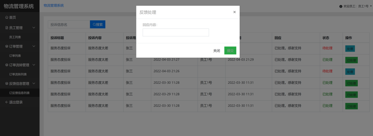Screen dimensions: 373x136
Task: Click green 已处理 status in the 2022-04-03 21:27 row
Action: tap(327, 60)
